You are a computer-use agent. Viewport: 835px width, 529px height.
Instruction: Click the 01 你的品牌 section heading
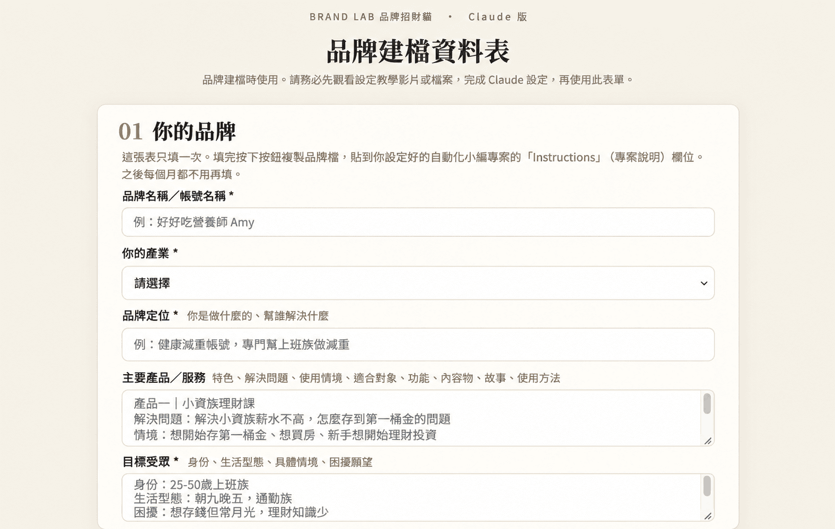click(x=177, y=131)
